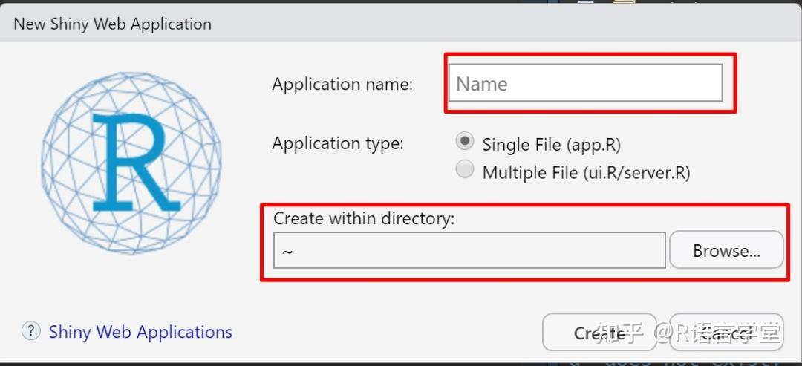Click the question mark help icon
Viewport: 802px width, 366px height.
(30, 331)
